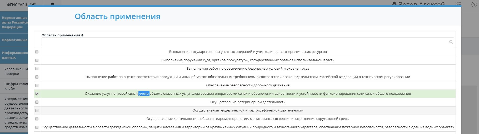Open Условные шифры поверки in sidebar
The width and height of the screenshot is (479, 134).
(x=16, y=71)
